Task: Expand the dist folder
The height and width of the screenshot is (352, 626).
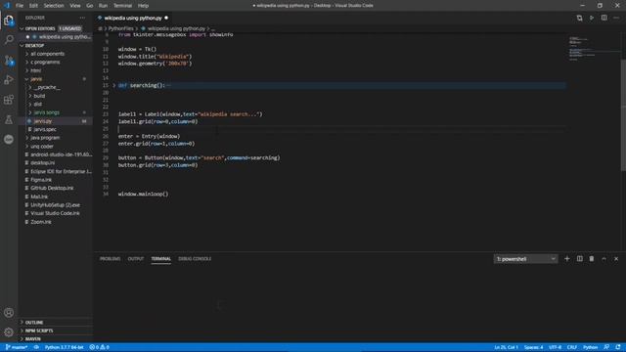Action: coord(37,105)
